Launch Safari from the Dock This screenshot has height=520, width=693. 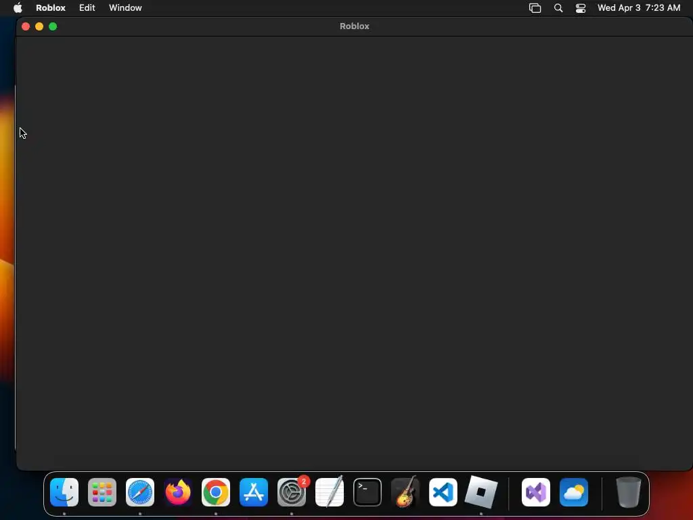click(x=140, y=492)
